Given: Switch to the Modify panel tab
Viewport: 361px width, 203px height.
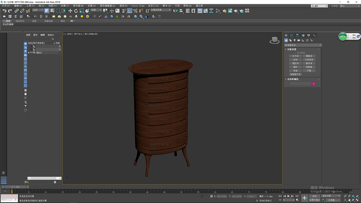Looking at the screenshot, I should tap(292, 36).
